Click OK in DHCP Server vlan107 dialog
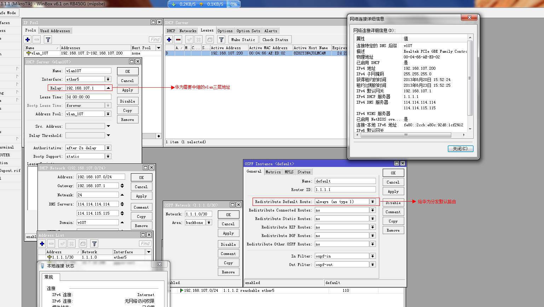Screen dimensions: 544x307 pyautogui.click(x=128, y=71)
